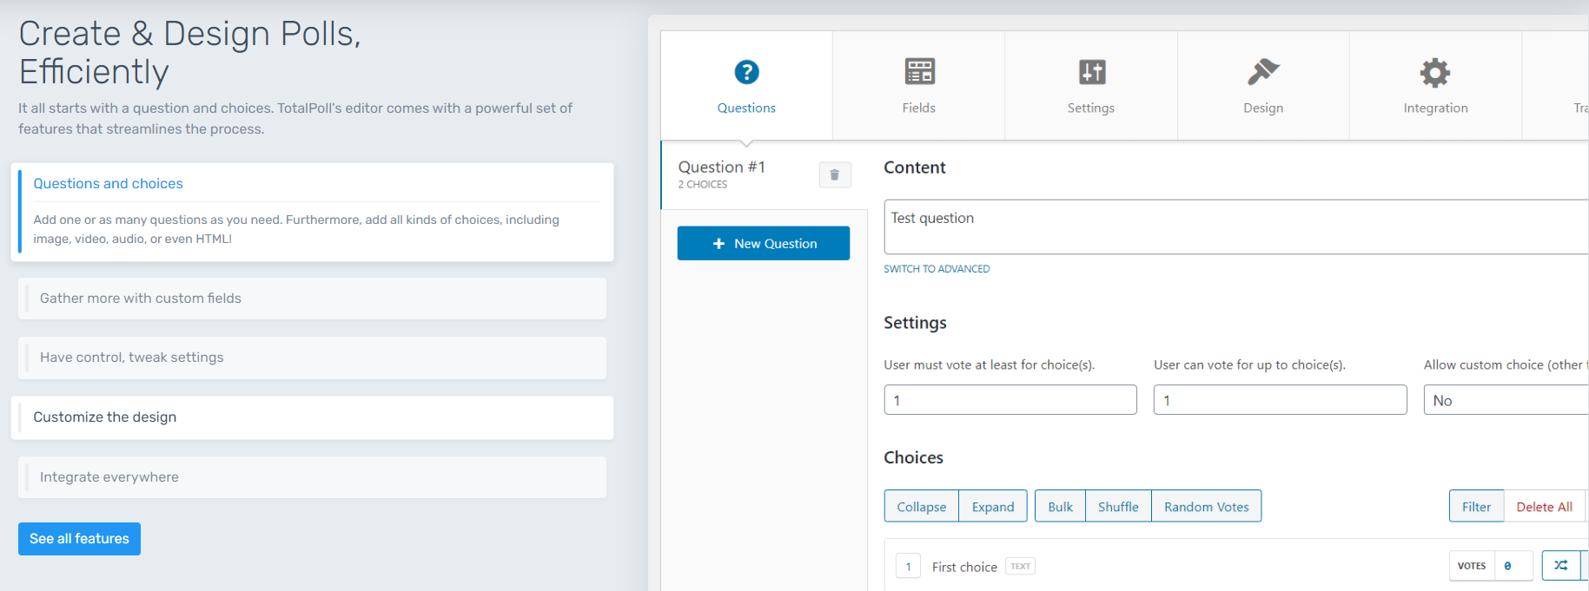Expand Customize the design section
This screenshot has width=1589, height=591.
(x=312, y=417)
